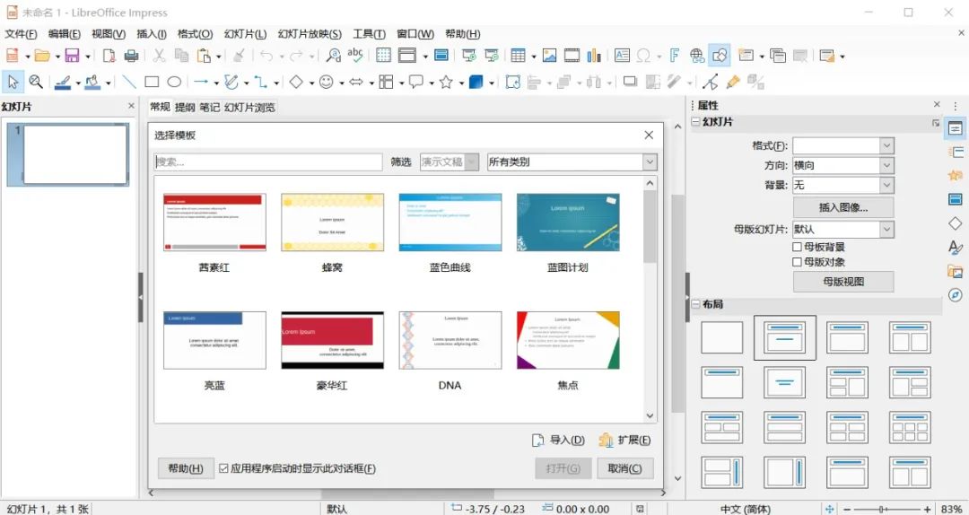The height and width of the screenshot is (515, 969).
Task: Open sidebar Navigator compass icon
Action: tap(956, 294)
